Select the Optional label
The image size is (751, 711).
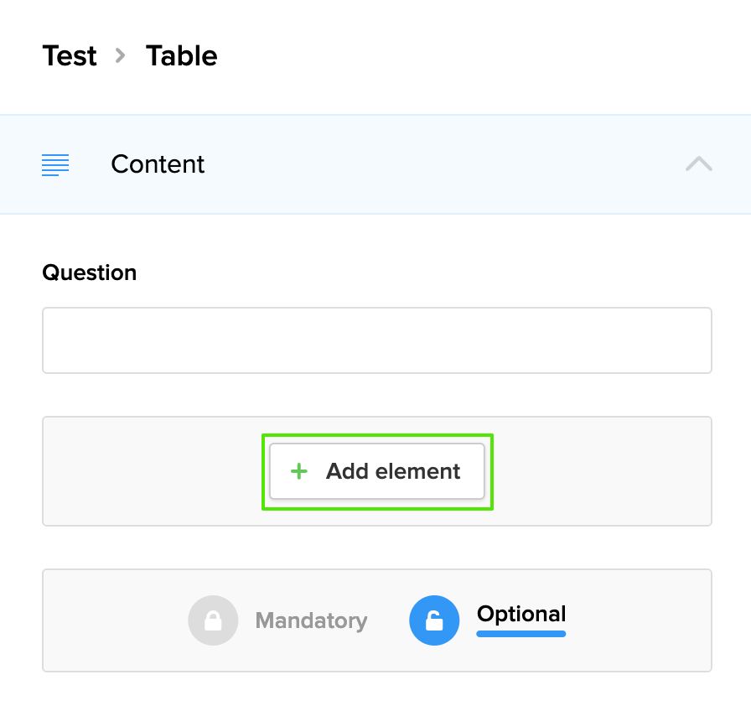click(521, 614)
